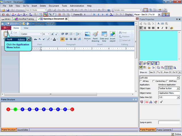This screenshot has height=136, width=182.
Task: Click the Help question mark icon
Action: coord(109,10)
